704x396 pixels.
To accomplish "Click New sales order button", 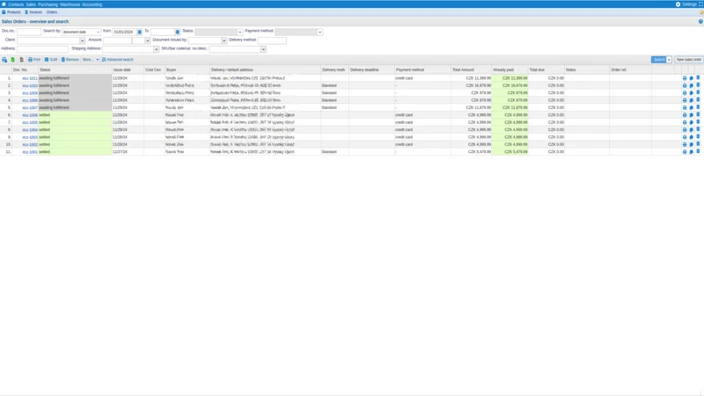I will [688, 60].
